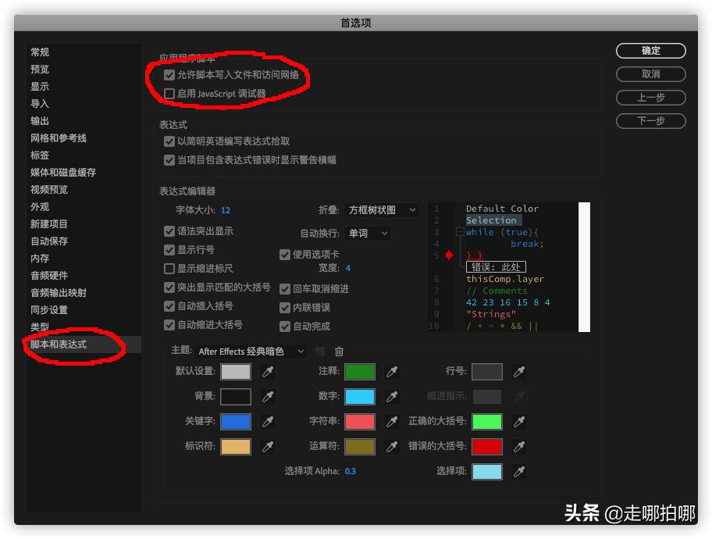Screen dimensions: 712x539
Task: Open the 折叠 style dropdown
Action: tap(383, 209)
